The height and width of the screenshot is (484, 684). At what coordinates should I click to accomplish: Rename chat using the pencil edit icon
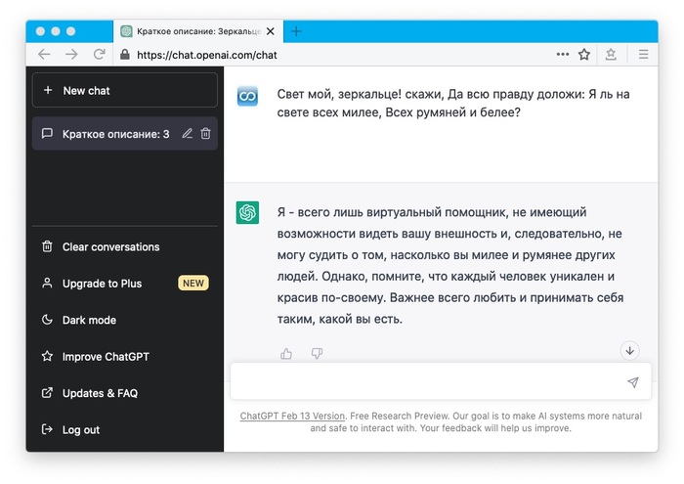coord(187,134)
